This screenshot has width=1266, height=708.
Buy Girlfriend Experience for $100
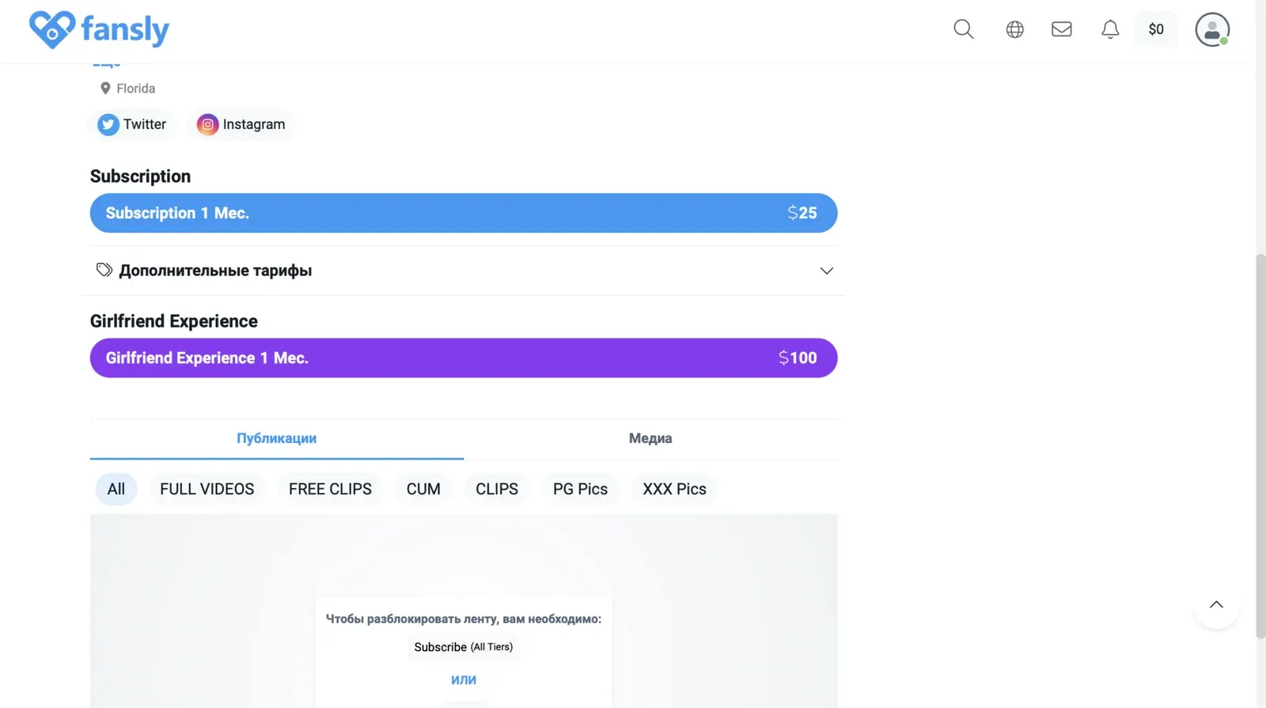pyautogui.click(x=464, y=358)
